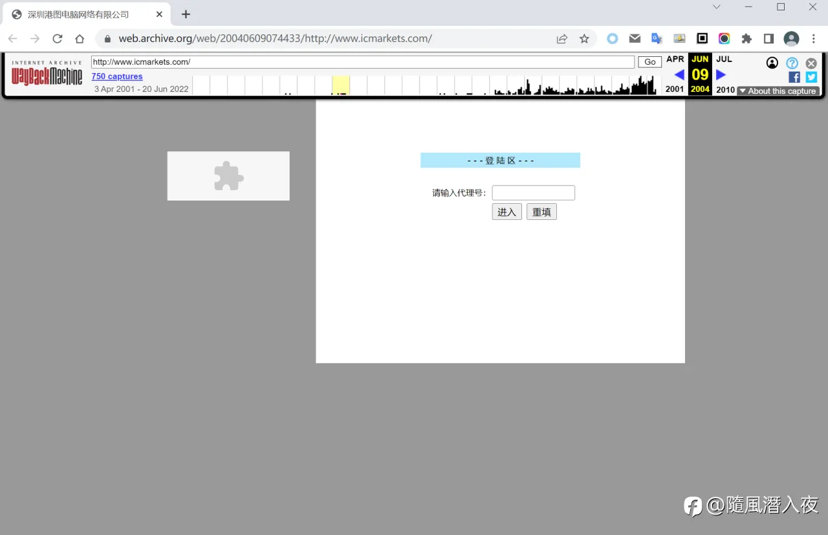Click the Wayback Go button
The image size is (828, 535).
649,62
